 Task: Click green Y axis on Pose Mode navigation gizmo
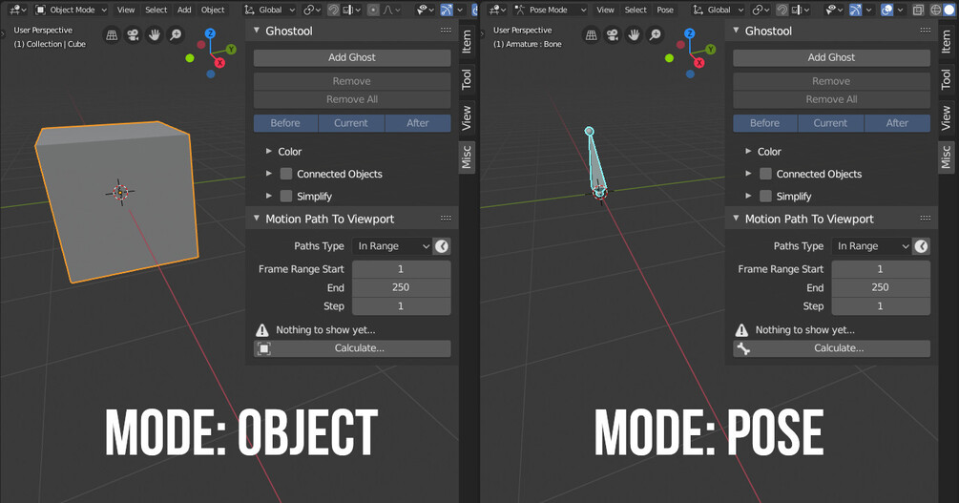pyautogui.click(x=710, y=49)
